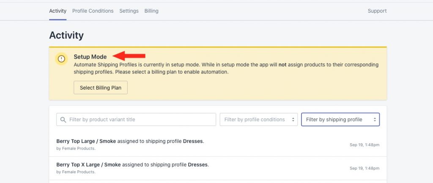Click the arrows on the shipping profile selector
Screen dimensions: 433x183
[375, 120]
